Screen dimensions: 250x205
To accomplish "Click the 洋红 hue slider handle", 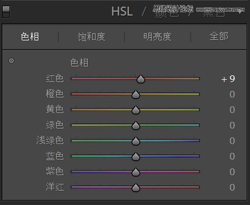I will [136, 188].
